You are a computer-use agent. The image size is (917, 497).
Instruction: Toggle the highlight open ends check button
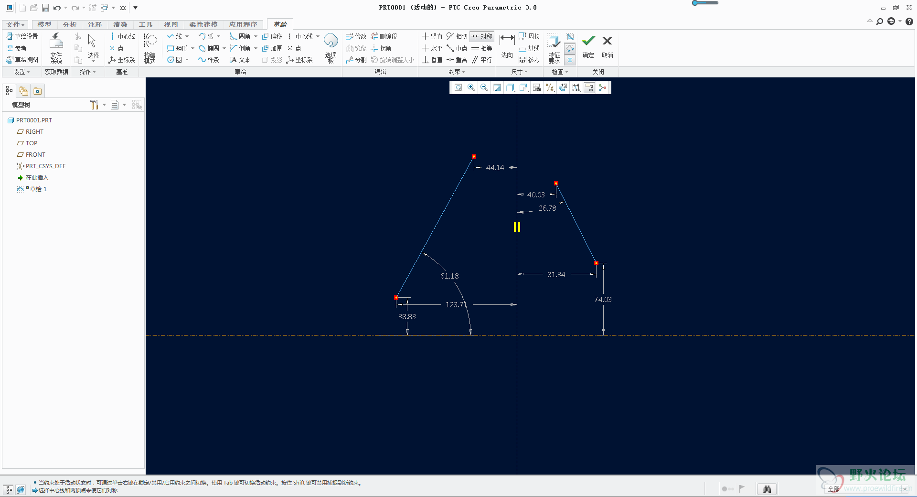pyautogui.click(x=570, y=49)
